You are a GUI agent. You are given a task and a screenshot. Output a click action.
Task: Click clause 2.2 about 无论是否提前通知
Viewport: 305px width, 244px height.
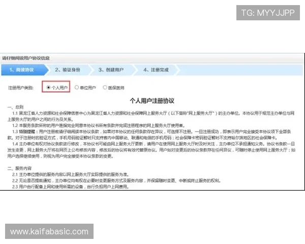(x=116, y=180)
